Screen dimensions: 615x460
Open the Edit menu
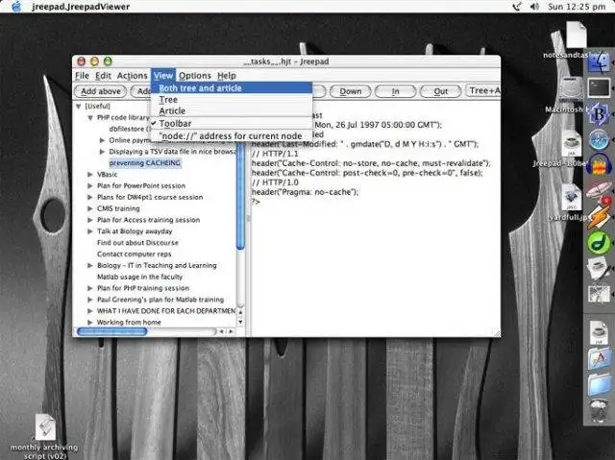(x=103, y=76)
